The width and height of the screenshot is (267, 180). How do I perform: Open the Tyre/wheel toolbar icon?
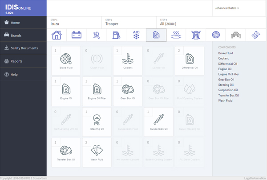216,35
